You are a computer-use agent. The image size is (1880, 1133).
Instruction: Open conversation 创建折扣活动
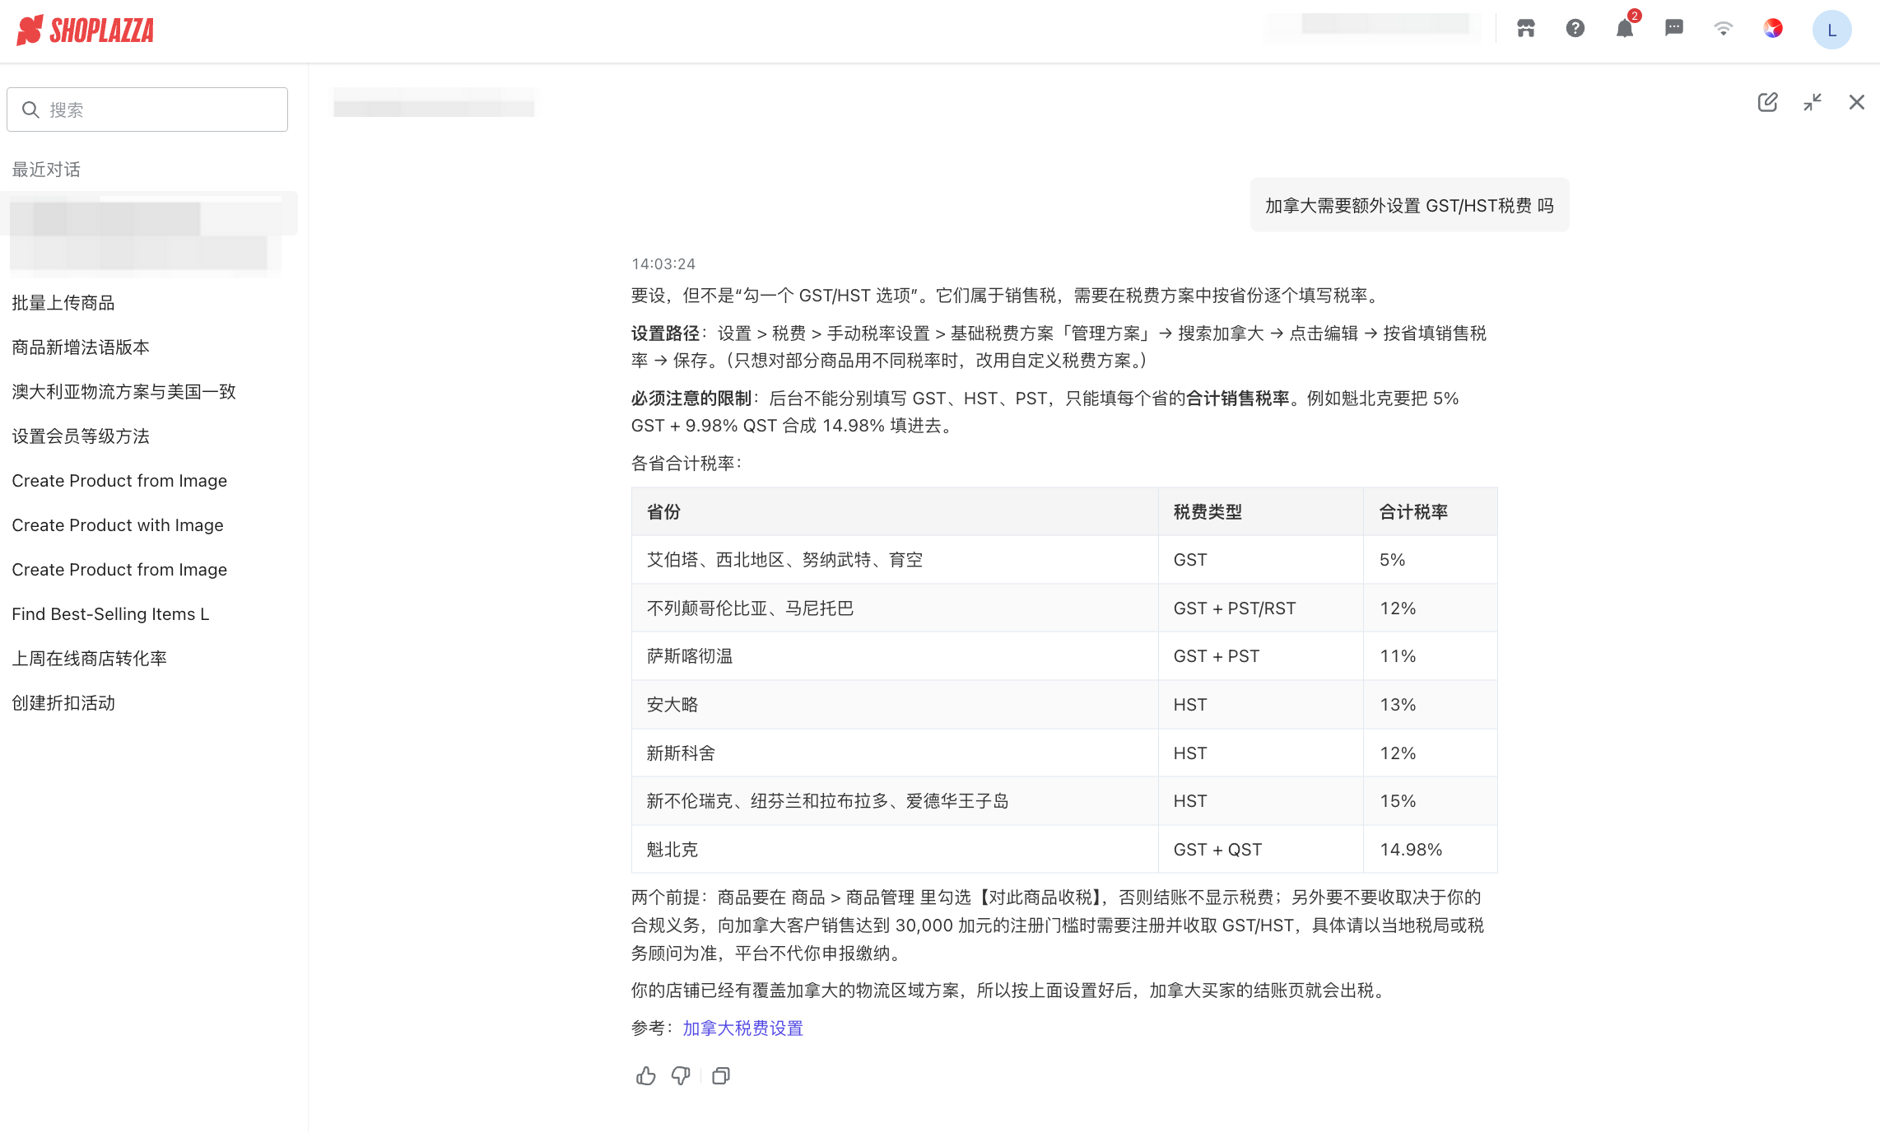[63, 703]
